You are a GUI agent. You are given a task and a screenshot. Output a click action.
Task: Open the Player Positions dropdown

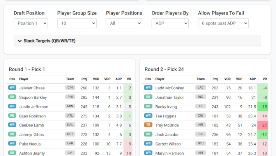(124, 23)
